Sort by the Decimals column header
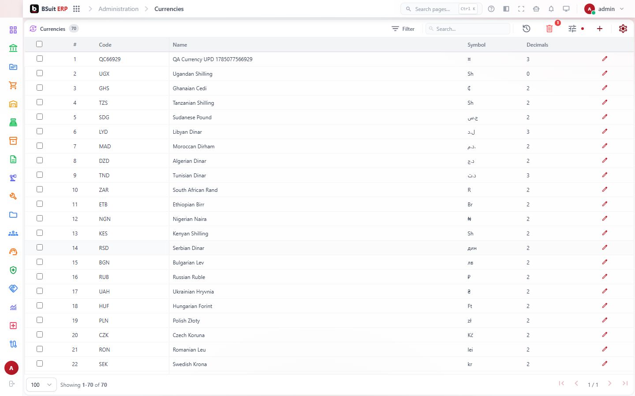This screenshot has width=635, height=396. tap(537, 45)
